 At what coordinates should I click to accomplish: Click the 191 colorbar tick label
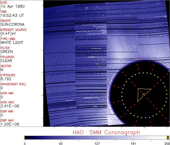(x=133, y=143)
